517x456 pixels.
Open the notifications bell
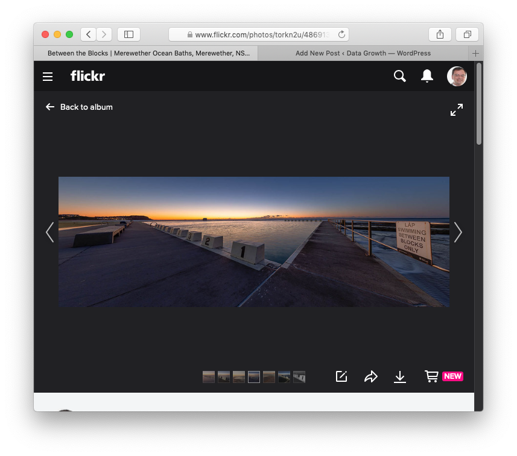[x=427, y=76]
